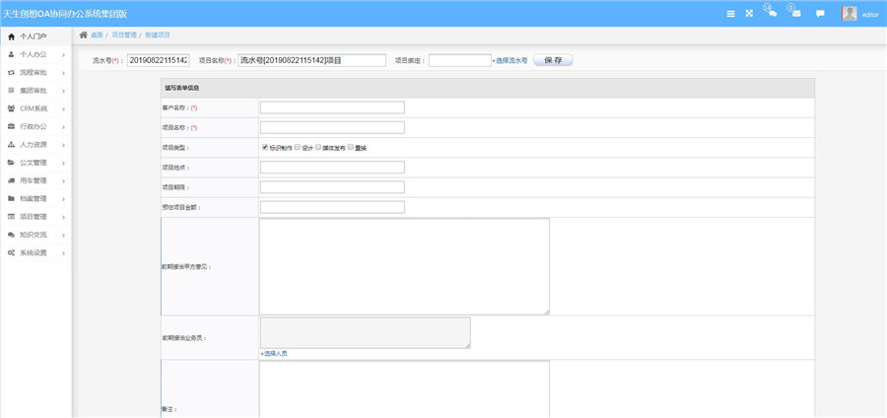Focus the 项目期限 input field

[x=333, y=187]
